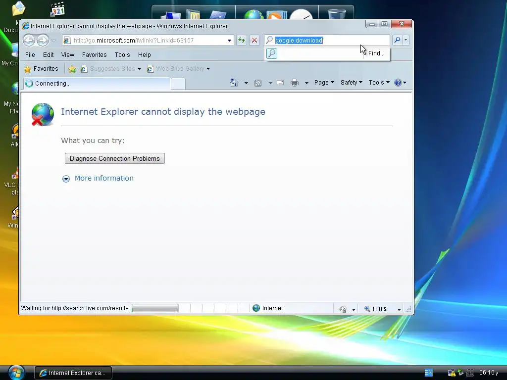Open Suggested Sites link
The image size is (507, 380).
(108, 68)
